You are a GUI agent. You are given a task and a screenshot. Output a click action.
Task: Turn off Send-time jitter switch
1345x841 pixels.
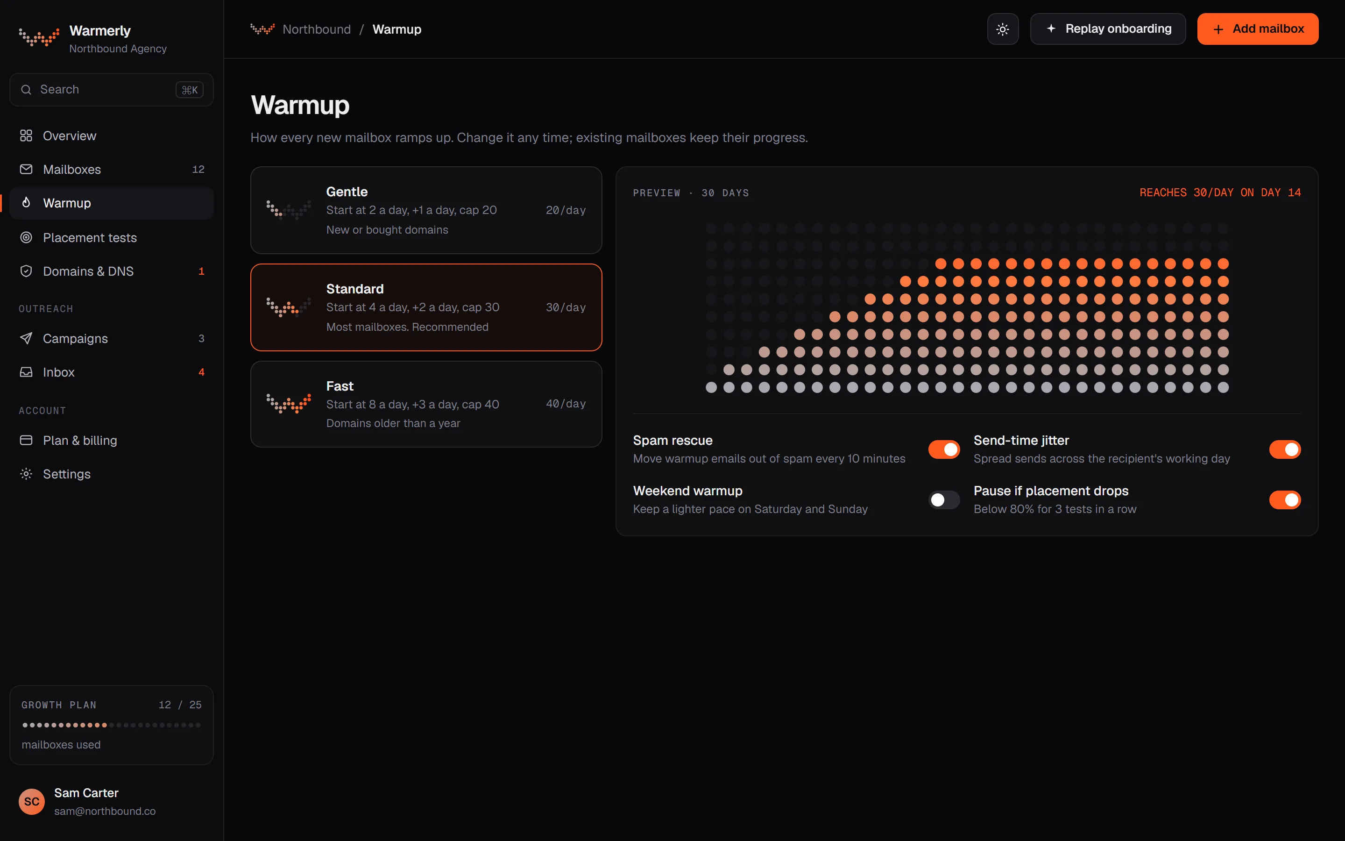tap(1284, 449)
